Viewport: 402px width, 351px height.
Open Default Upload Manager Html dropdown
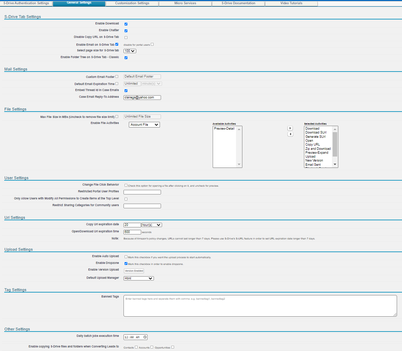coord(139,278)
